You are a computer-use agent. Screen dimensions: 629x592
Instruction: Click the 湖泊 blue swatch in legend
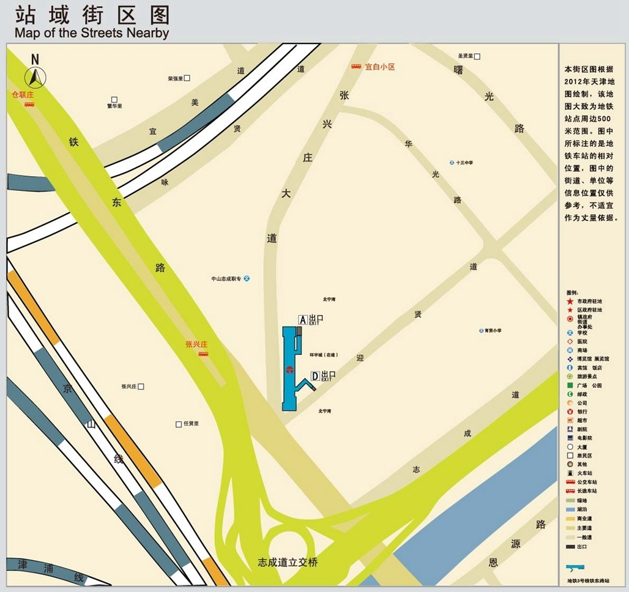pyautogui.click(x=571, y=509)
